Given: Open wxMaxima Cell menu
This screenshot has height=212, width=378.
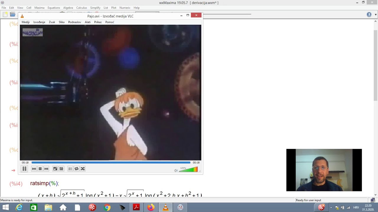Looking at the screenshot, I should pyautogui.click(x=29, y=8).
